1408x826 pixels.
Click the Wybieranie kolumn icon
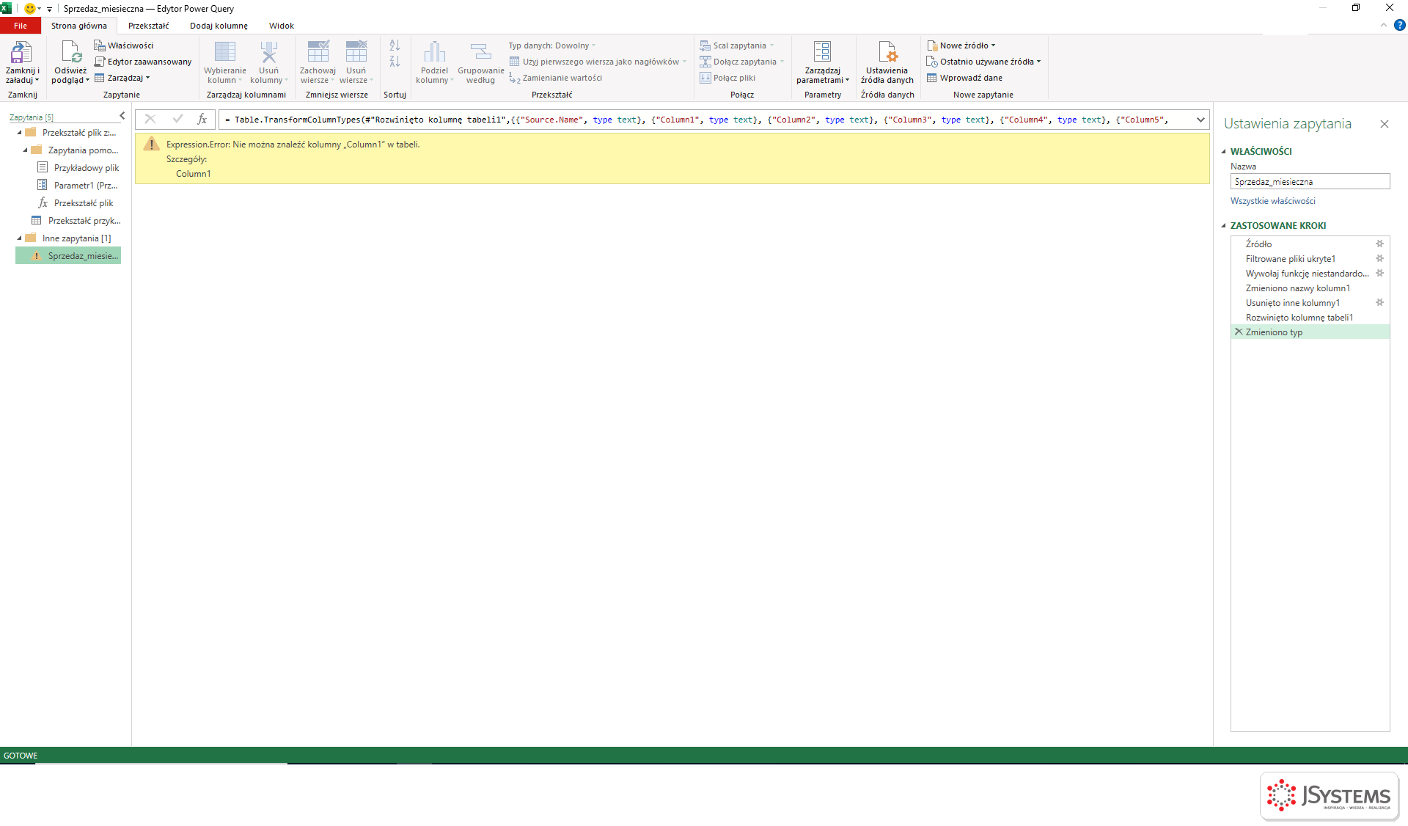pos(224,52)
